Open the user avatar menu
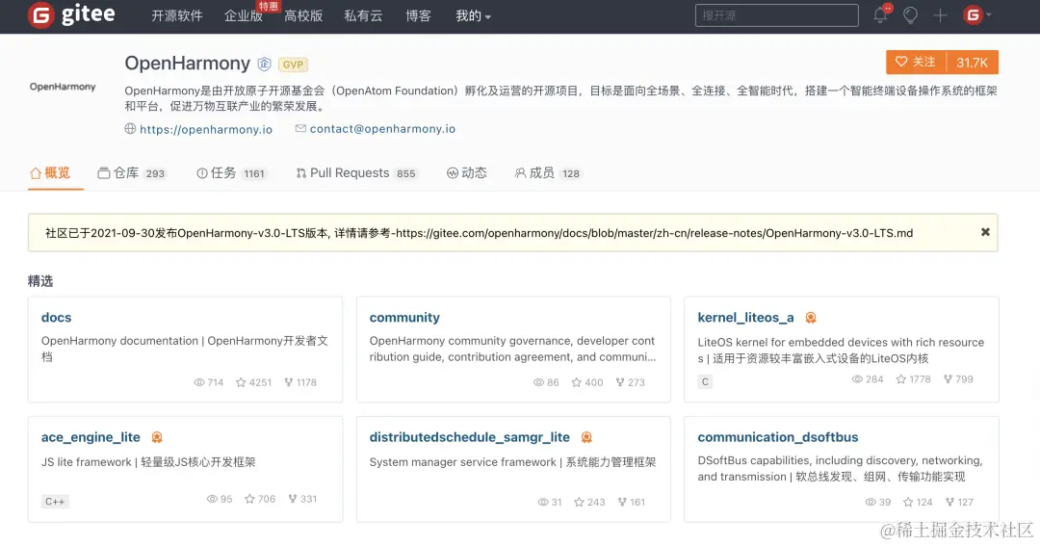Image resolution: width=1040 pixels, height=546 pixels. pos(977,14)
